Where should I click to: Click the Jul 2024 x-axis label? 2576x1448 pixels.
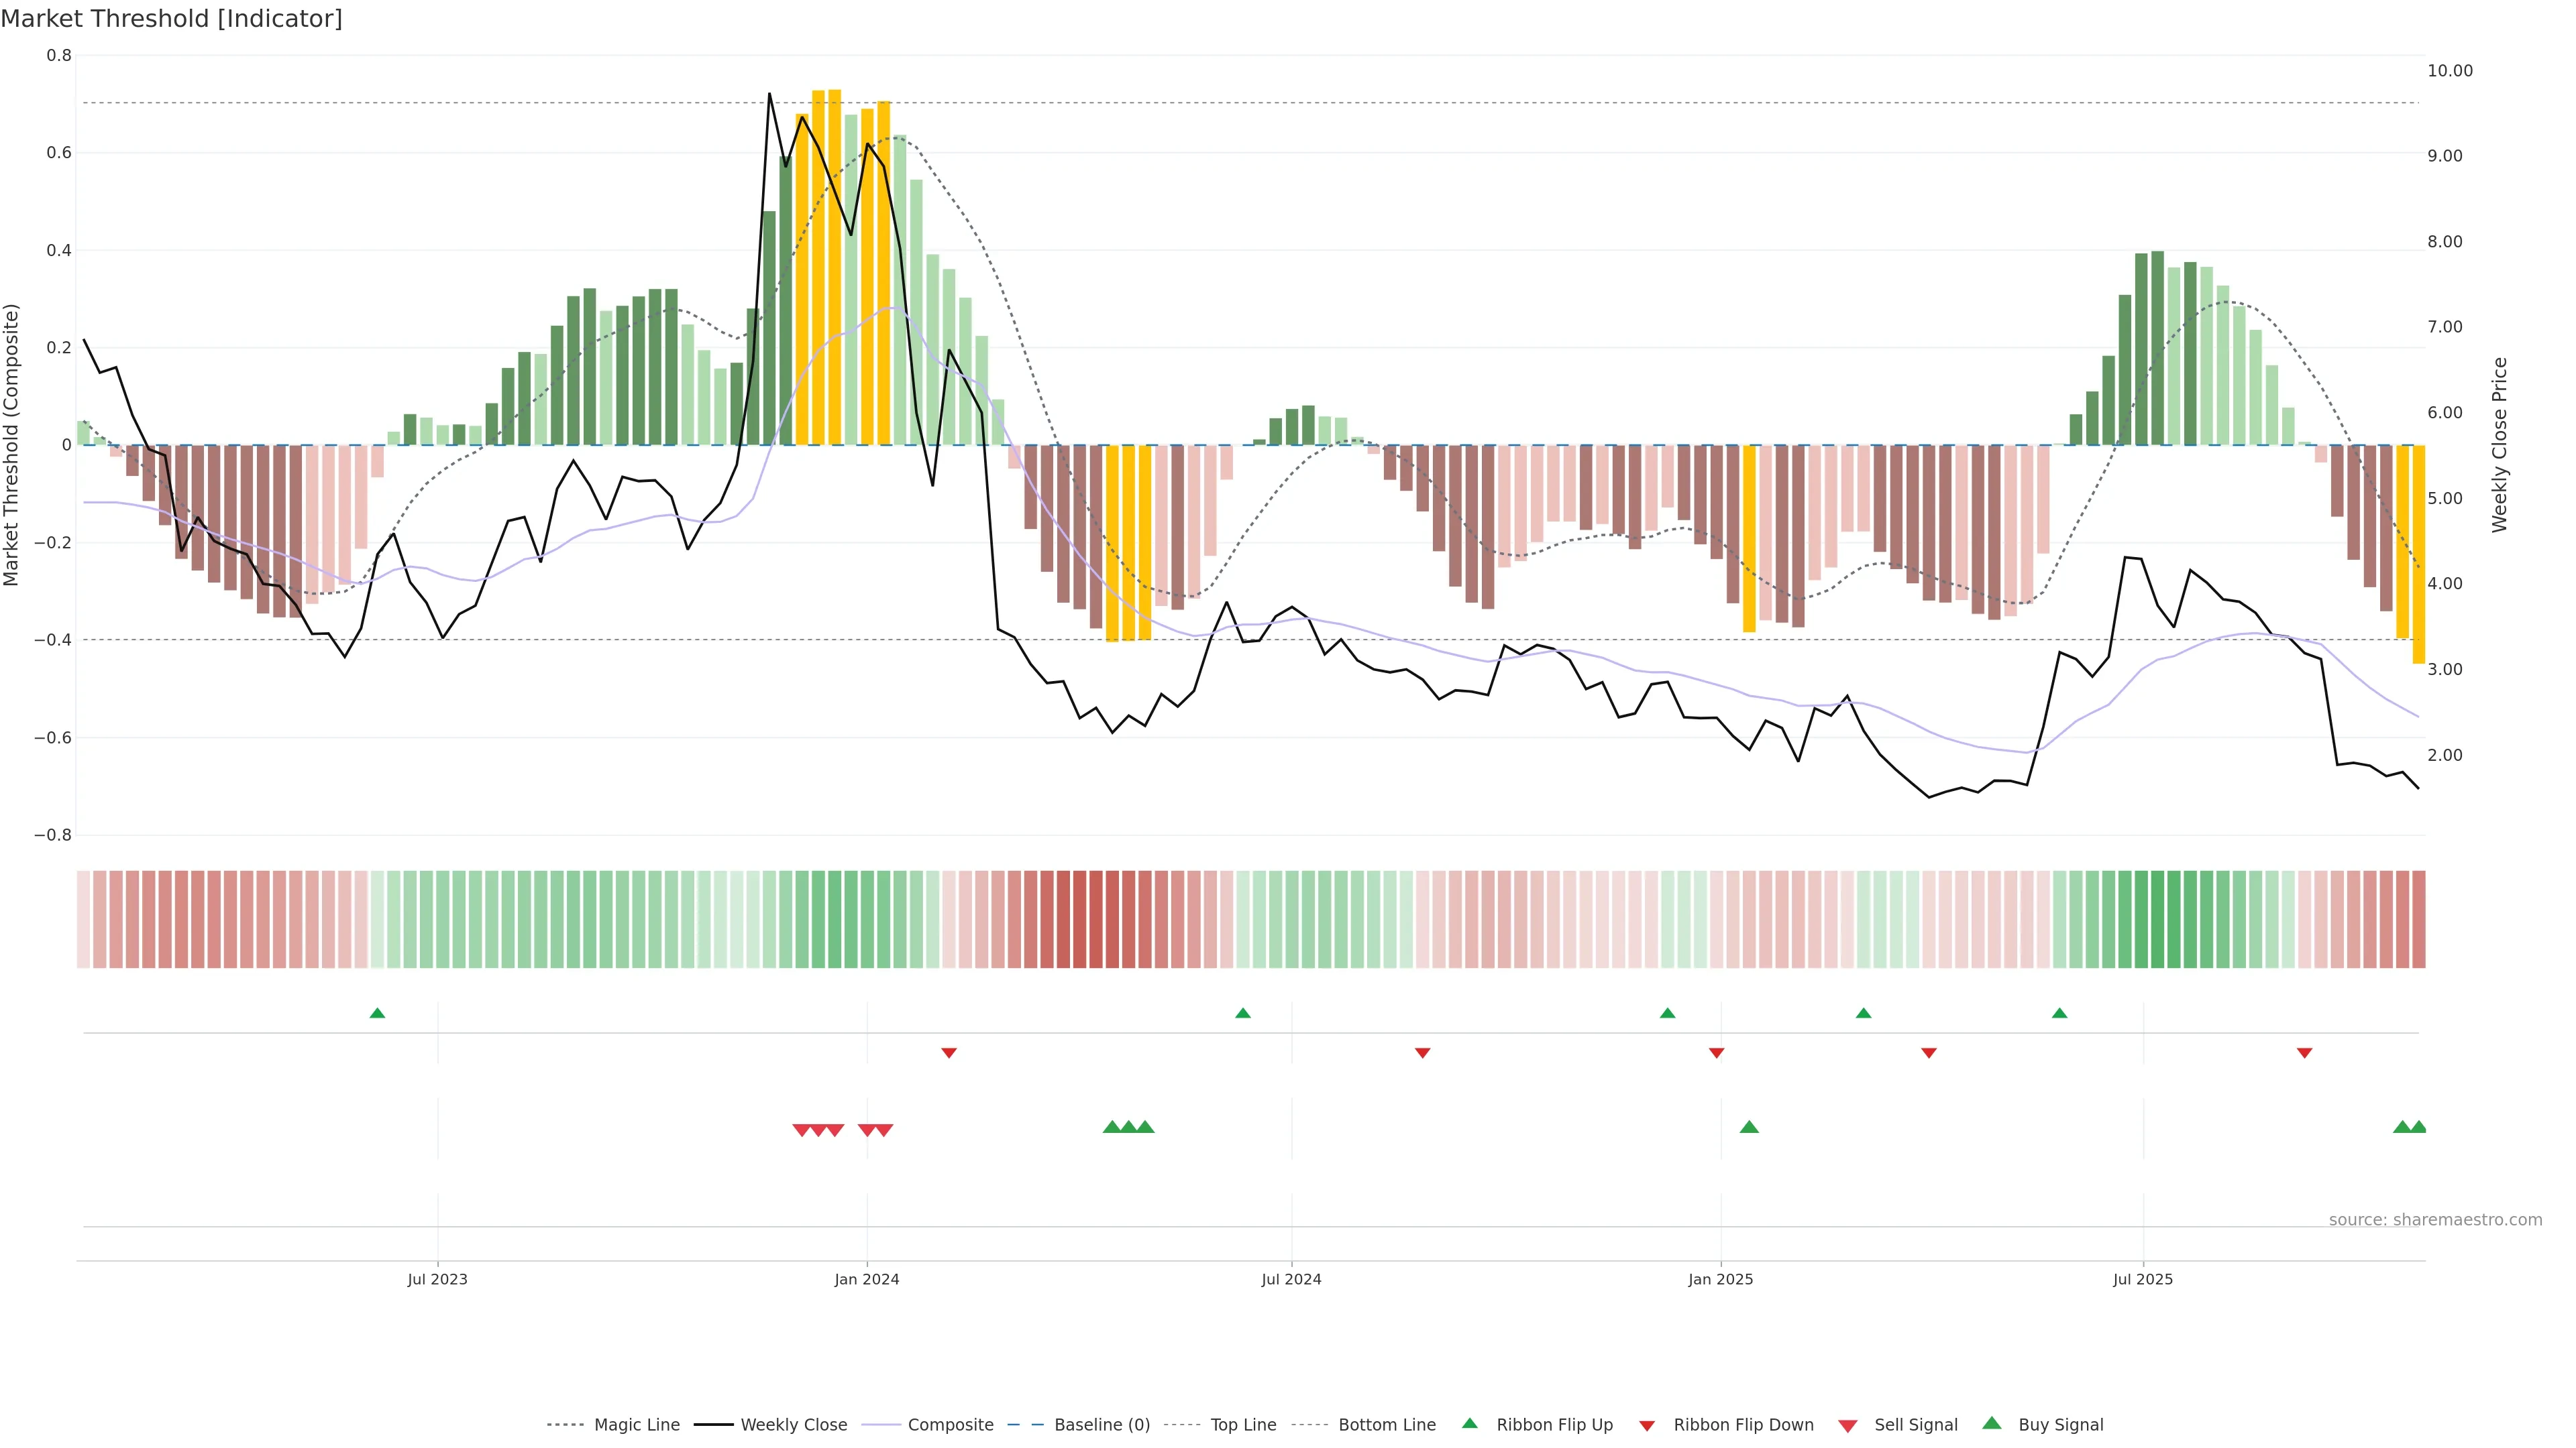(1291, 1279)
